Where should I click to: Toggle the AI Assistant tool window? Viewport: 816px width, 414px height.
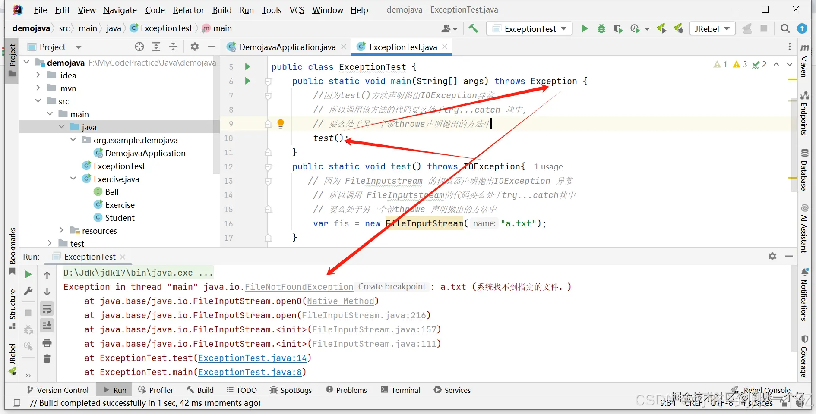click(x=804, y=228)
